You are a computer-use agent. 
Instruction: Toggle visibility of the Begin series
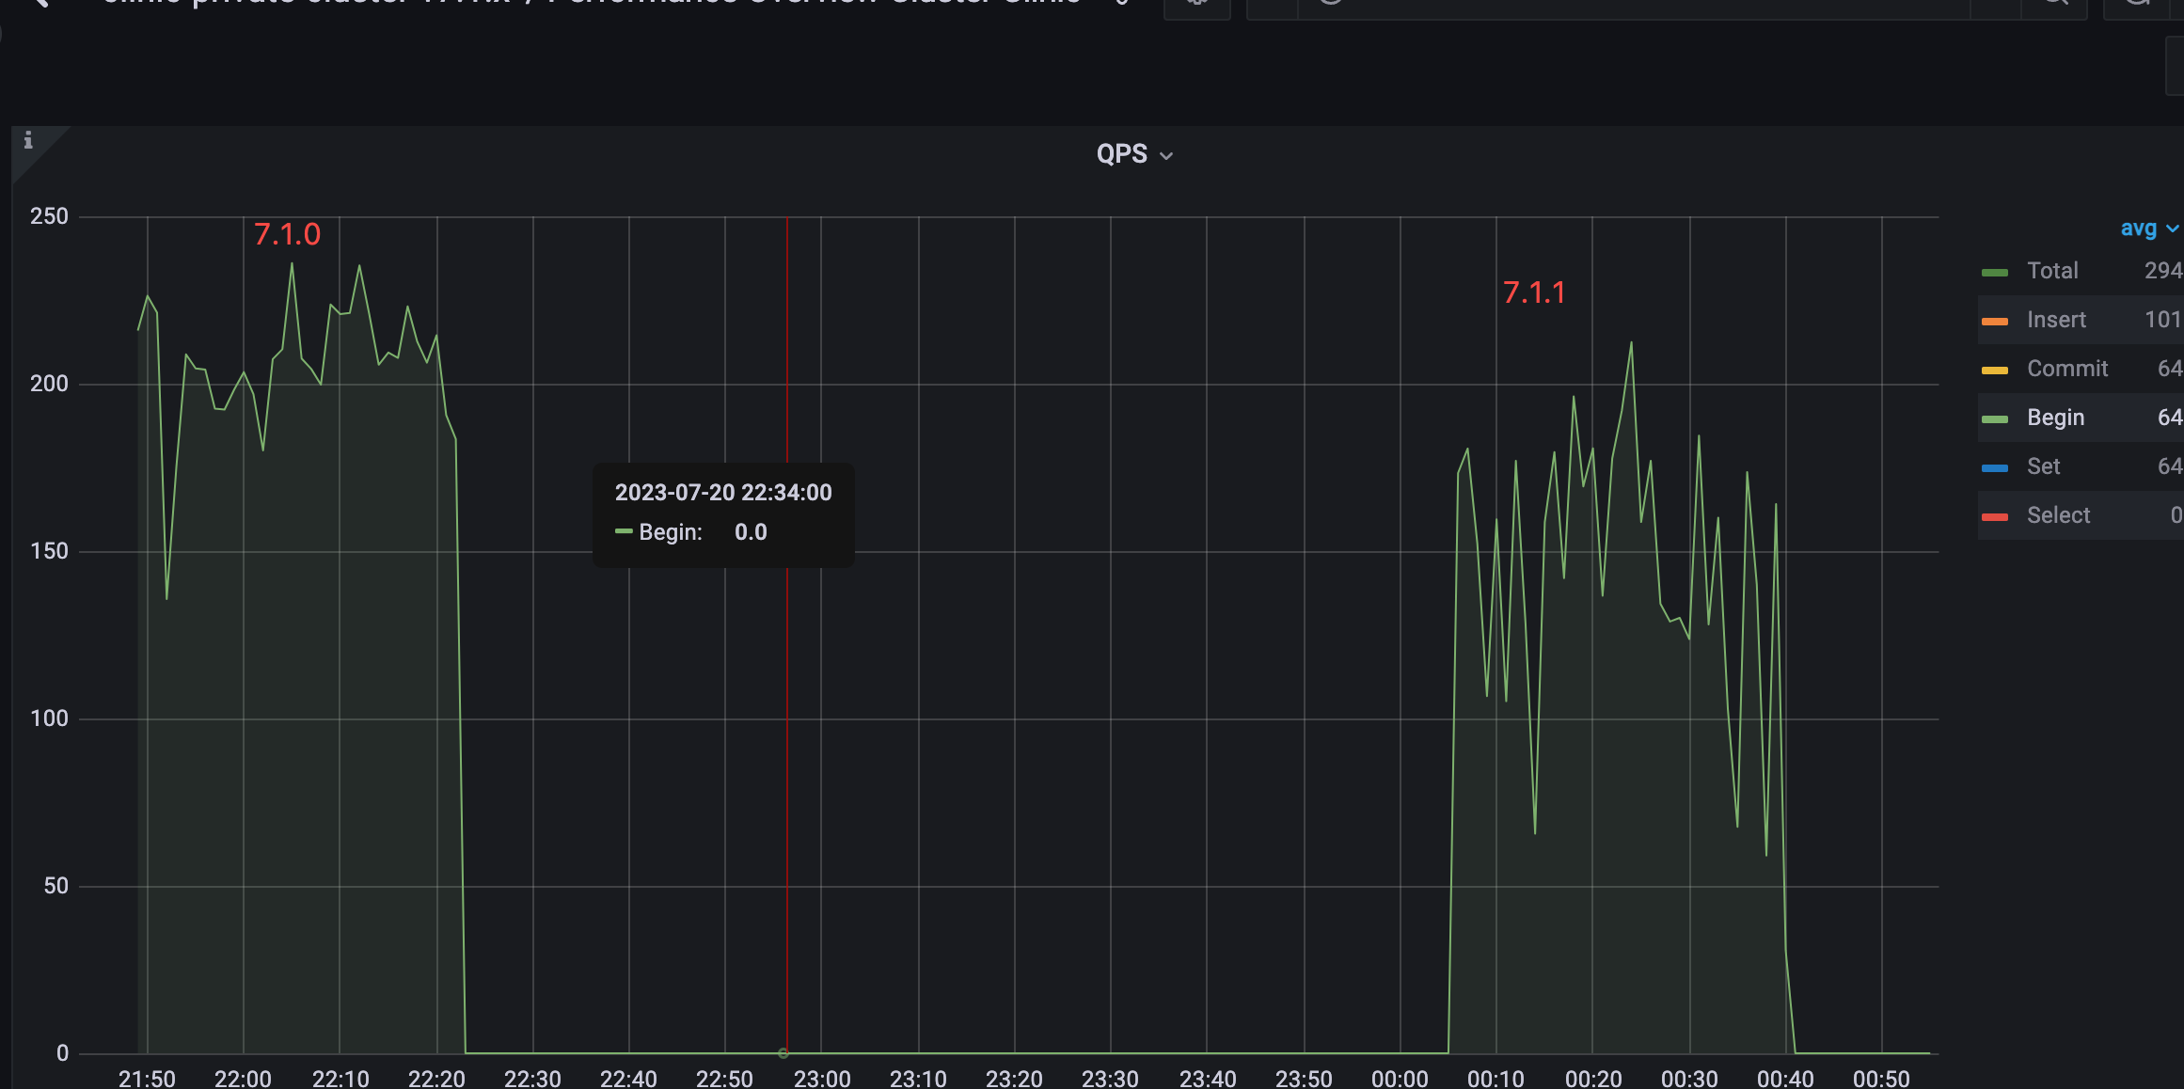tap(2056, 418)
